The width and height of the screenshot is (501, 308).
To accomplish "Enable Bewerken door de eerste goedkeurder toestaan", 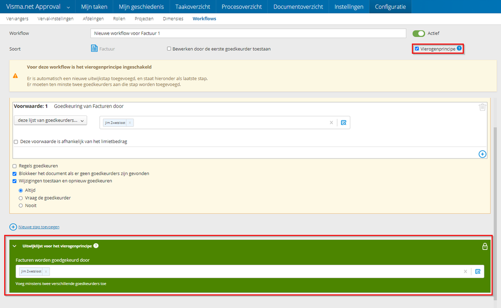I will (169, 49).
